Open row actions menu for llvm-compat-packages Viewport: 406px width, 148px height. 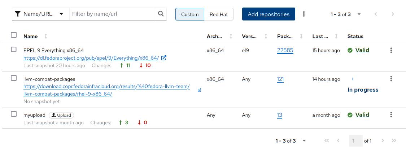click(391, 79)
